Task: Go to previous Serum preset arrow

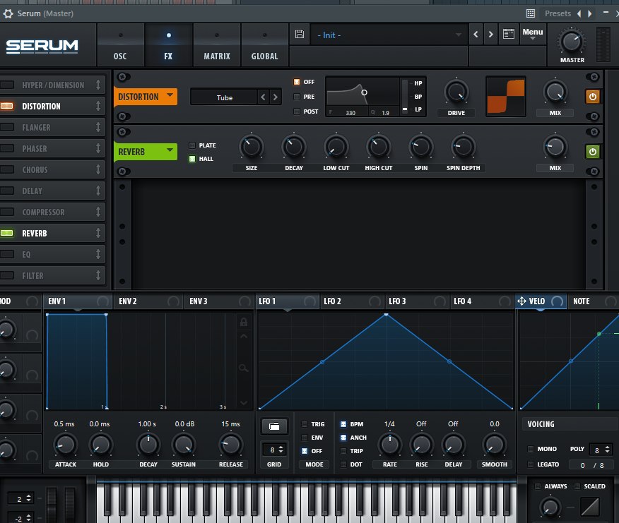Action: 476,35
